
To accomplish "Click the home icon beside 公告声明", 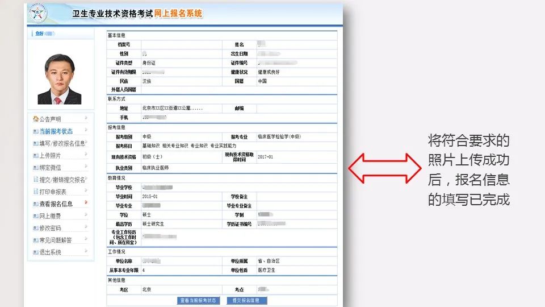I will (36, 119).
